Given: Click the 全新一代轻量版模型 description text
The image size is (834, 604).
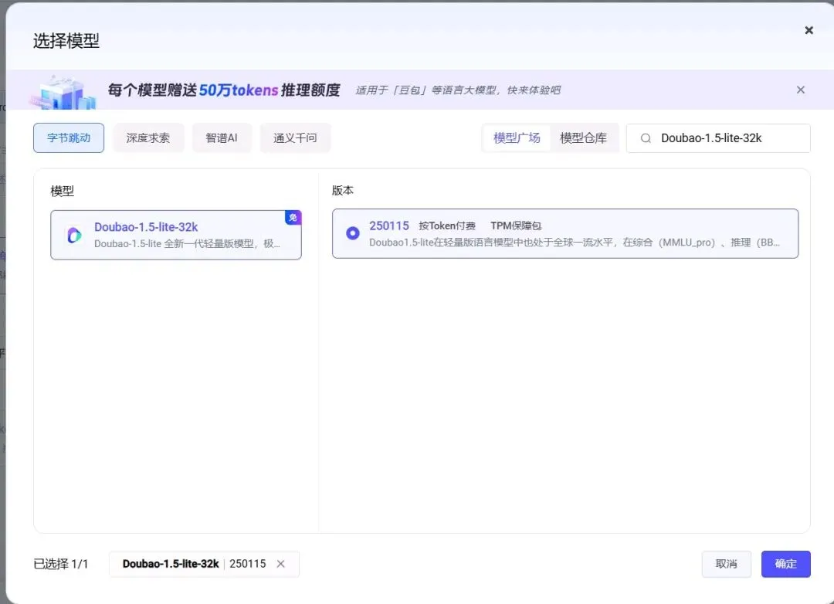Looking at the screenshot, I should (187, 244).
